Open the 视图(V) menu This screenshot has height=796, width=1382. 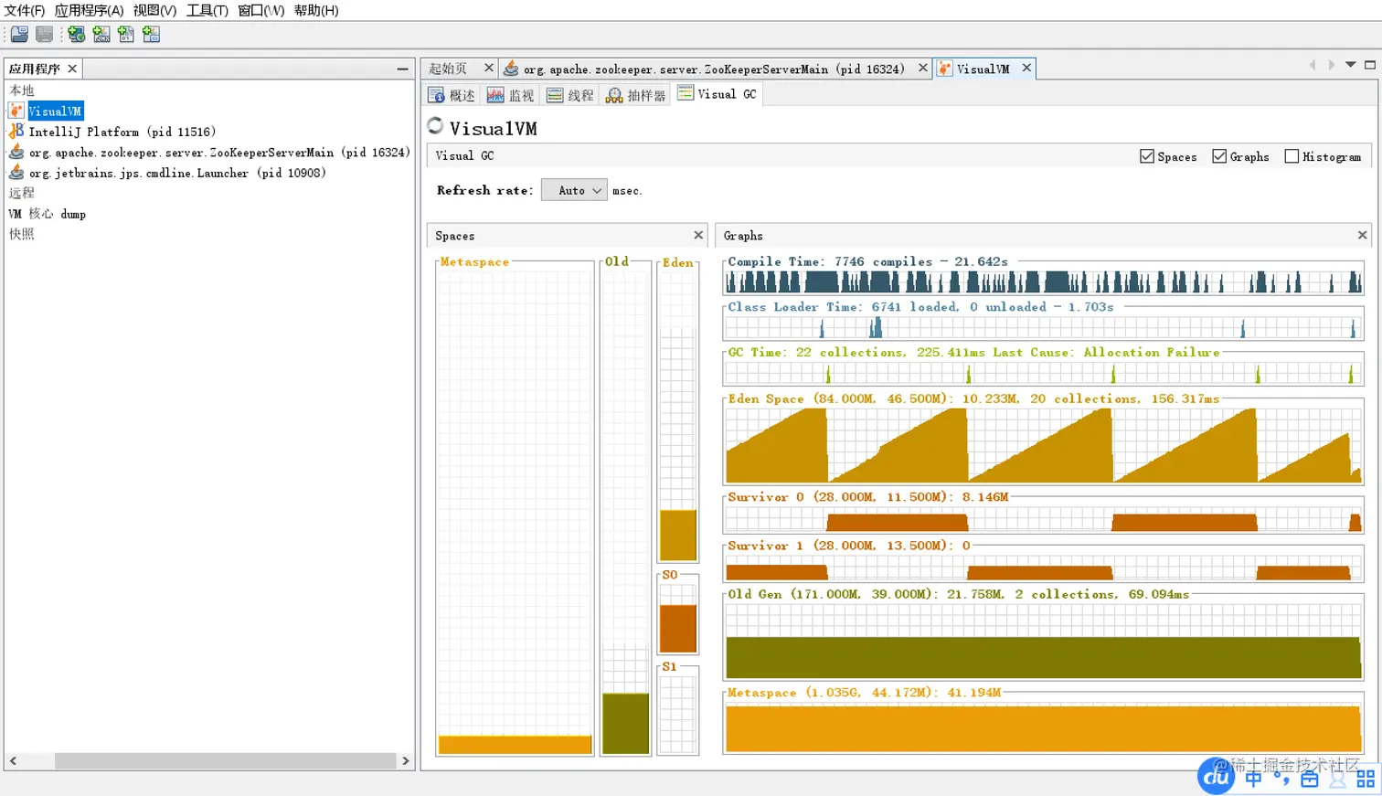(x=154, y=10)
